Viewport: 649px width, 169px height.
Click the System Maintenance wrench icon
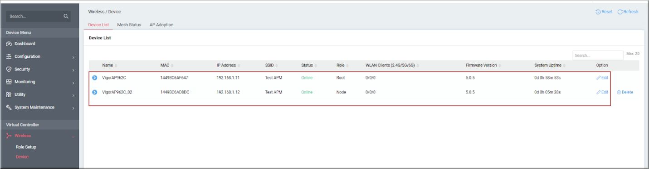point(9,108)
